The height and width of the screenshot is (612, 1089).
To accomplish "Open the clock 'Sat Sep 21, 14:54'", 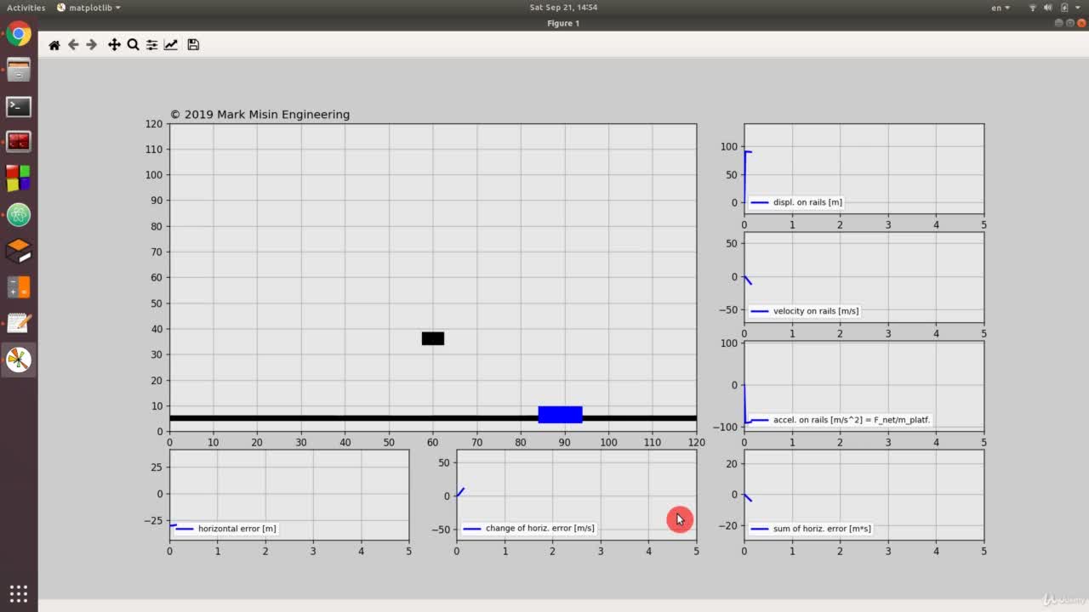I will (x=563, y=8).
